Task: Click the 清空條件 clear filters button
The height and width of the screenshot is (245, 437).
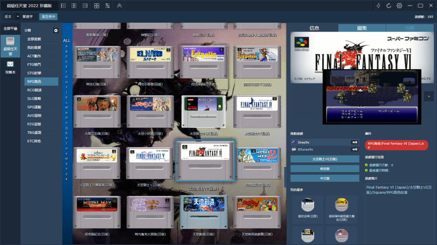Action: coord(48,17)
